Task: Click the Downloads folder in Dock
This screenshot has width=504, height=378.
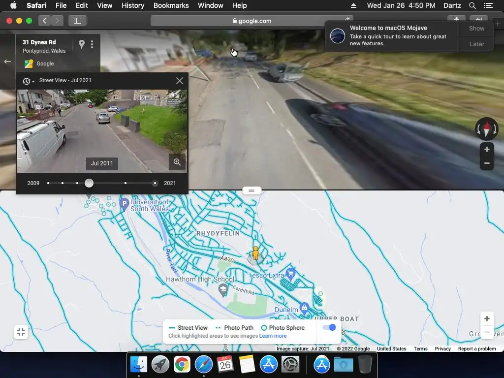Action: 343,365
